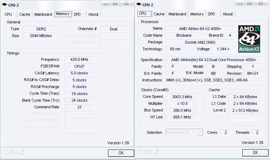Close the left CPU-Z window
Image resolution: width=270 pixels, height=160 pixels.
coord(126,3)
